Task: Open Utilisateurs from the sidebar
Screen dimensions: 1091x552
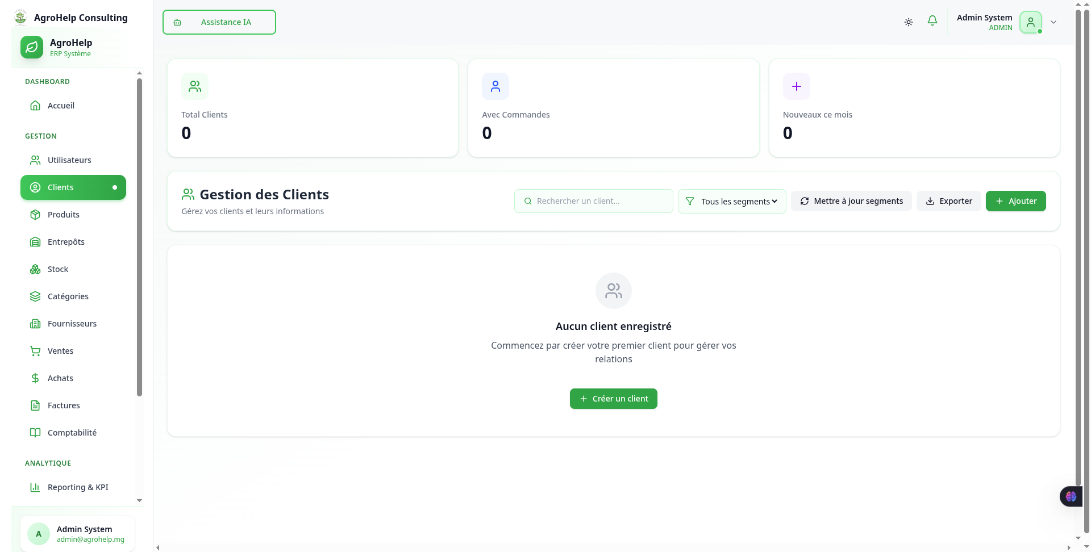Action: (69, 160)
